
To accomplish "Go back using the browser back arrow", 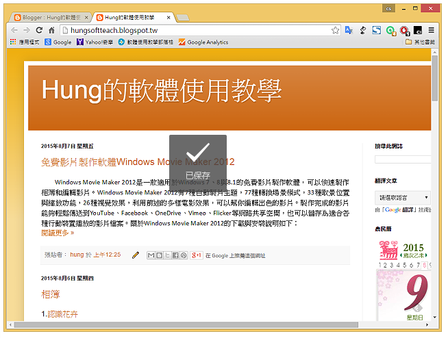I will (14, 30).
